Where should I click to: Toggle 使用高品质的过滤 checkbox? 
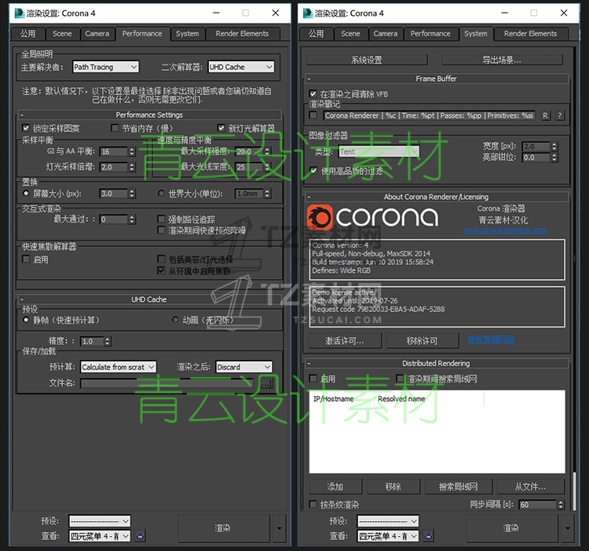[x=313, y=171]
